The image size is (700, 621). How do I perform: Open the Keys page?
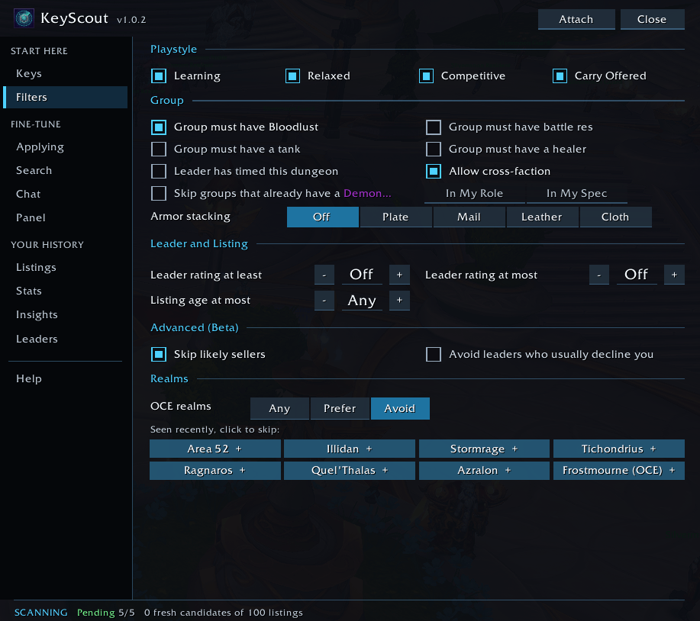click(x=65, y=73)
